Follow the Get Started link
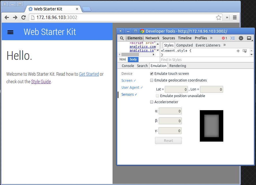256x185 pixels. point(89,74)
